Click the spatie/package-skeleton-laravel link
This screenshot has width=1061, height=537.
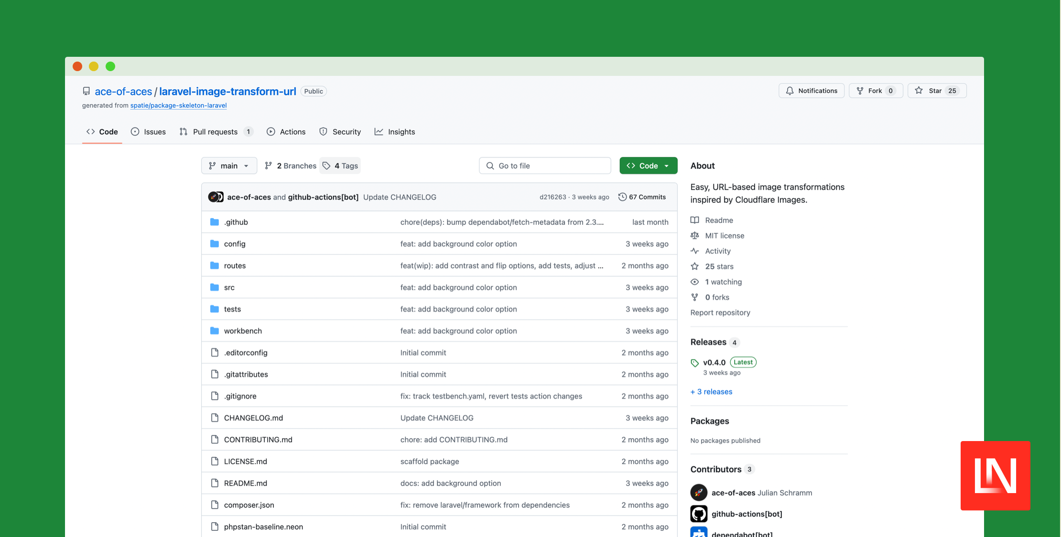tap(178, 105)
